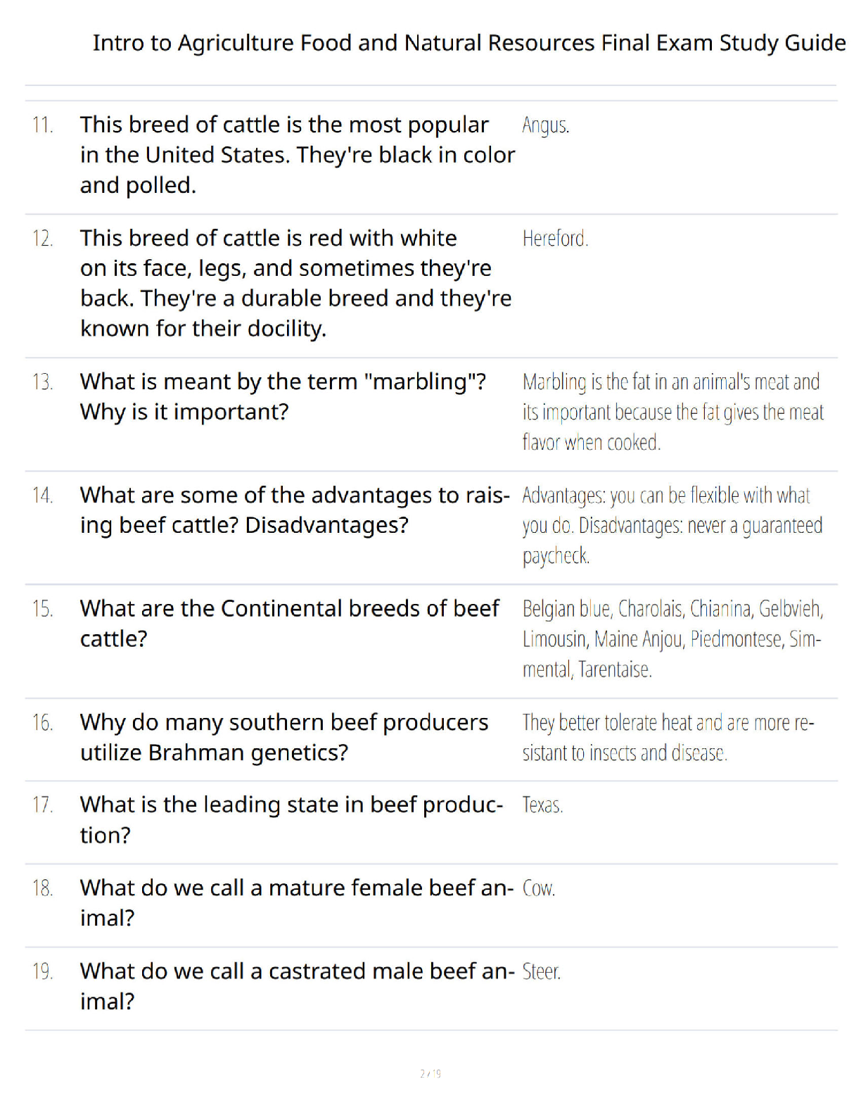The image size is (861, 1115).
Task: Click the Continental breeds of beef question
Action: (x=289, y=624)
